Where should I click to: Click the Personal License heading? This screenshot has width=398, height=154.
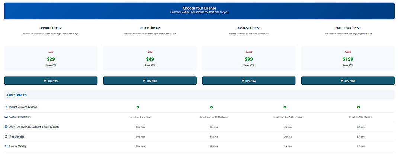51,28
